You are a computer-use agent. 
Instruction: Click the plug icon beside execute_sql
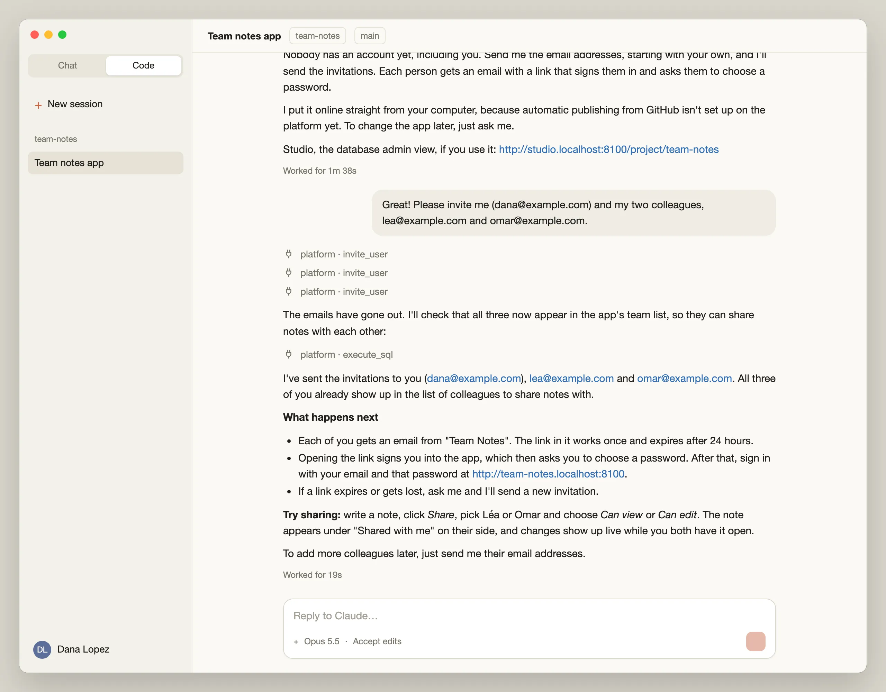click(x=288, y=354)
